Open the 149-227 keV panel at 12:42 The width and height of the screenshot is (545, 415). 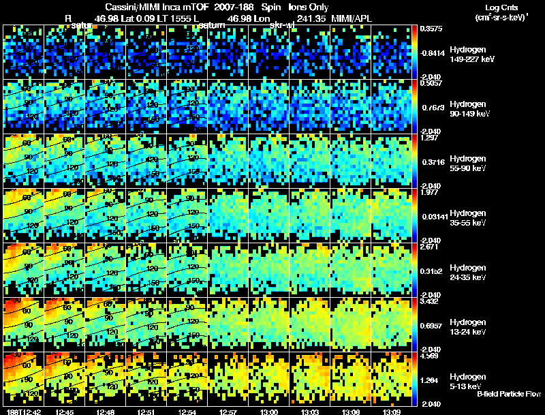tap(24, 52)
